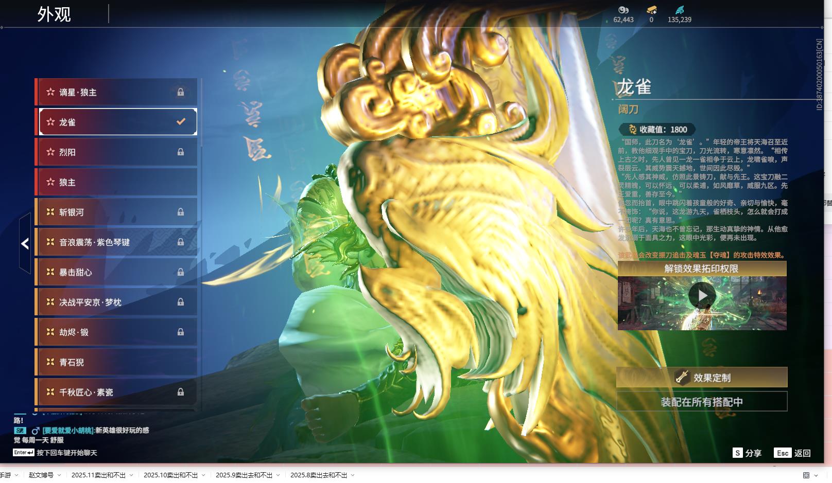
Task: Open dropdown arrow of 2025.11卖出和不出 tab
Action: tap(131, 475)
